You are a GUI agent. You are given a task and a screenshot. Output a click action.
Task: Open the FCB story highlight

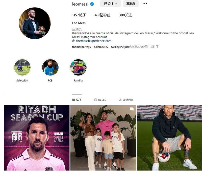tap(50, 67)
